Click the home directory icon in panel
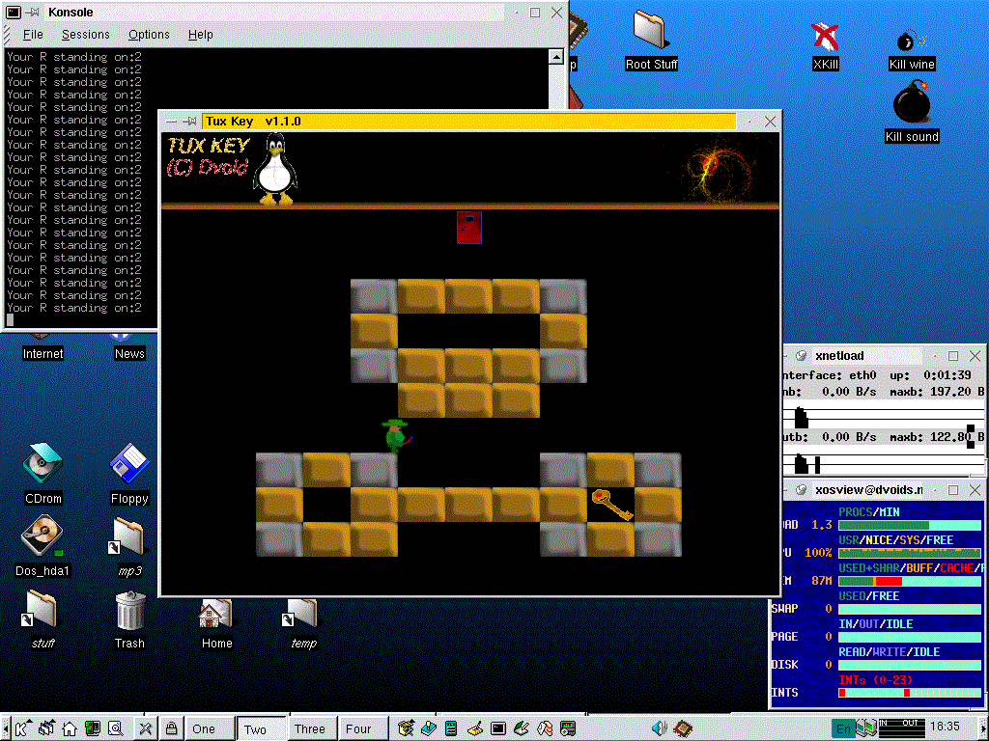The width and height of the screenshot is (989, 741). coord(70,728)
